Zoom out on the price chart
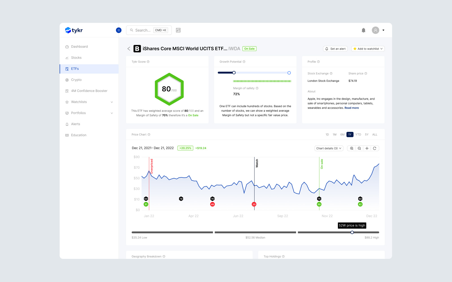This screenshot has height=282, width=452. (x=359, y=148)
